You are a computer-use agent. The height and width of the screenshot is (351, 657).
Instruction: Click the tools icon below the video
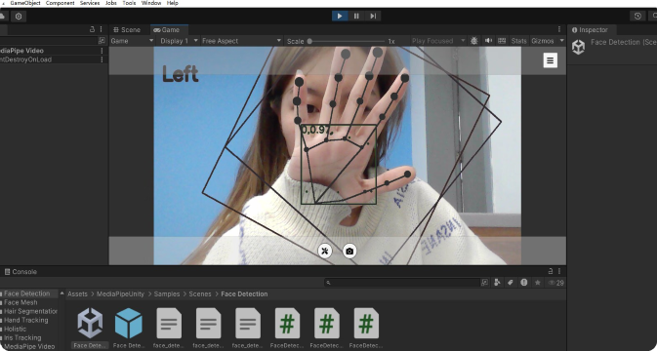(325, 251)
